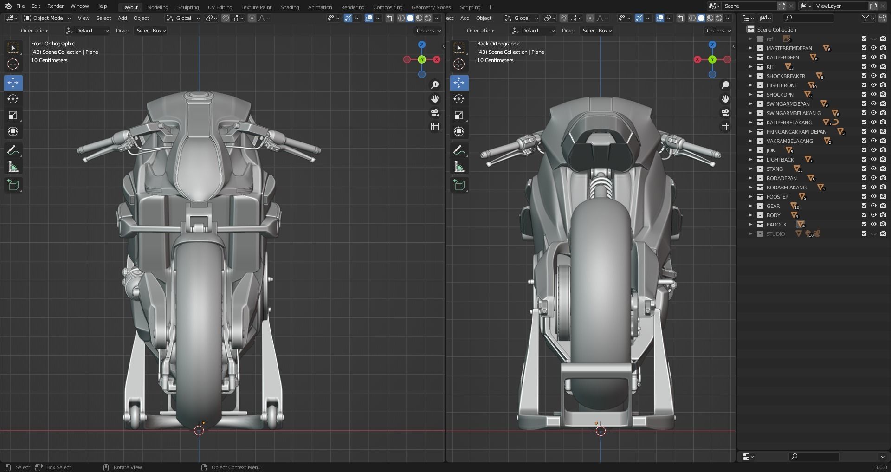Click the red X axis gizmo in left viewport
This screenshot has height=472, width=891.
437,59
